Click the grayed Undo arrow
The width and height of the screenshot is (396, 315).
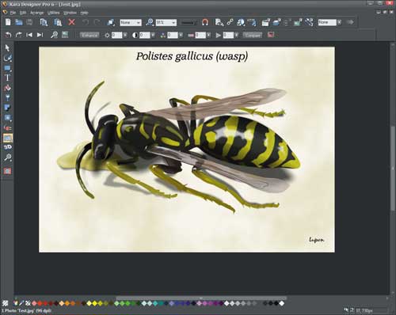point(85,22)
